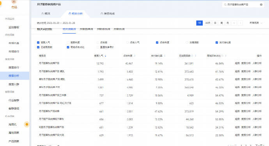Enable the 搜索热度 checkbox
The width and height of the screenshot is (269, 146).
coord(68,43)
